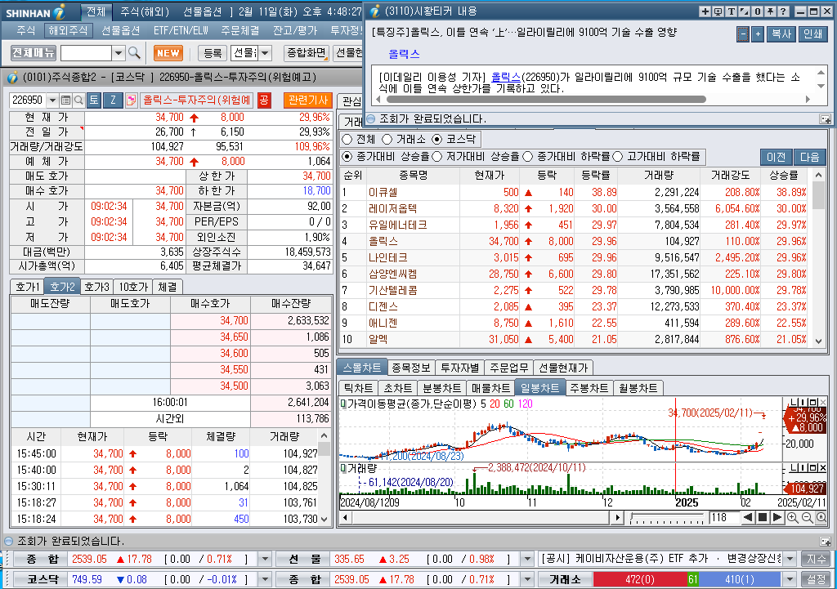Switch to the 종목정보 tab
This screenshot has width=837, height=589.
click(410, 368)
